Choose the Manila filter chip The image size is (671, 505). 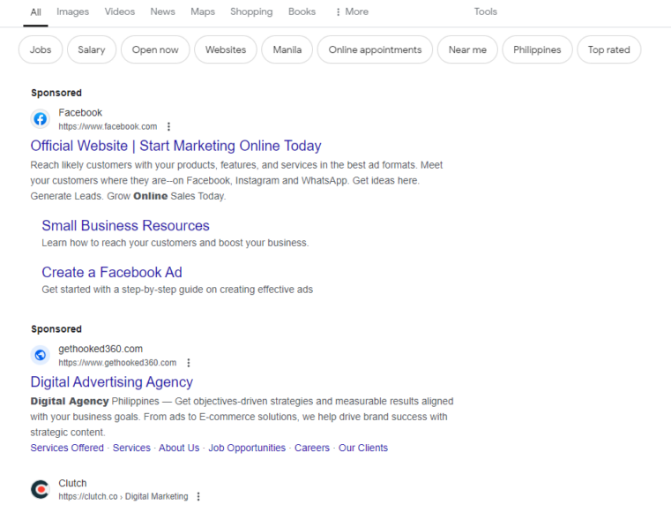coord(287,49)
